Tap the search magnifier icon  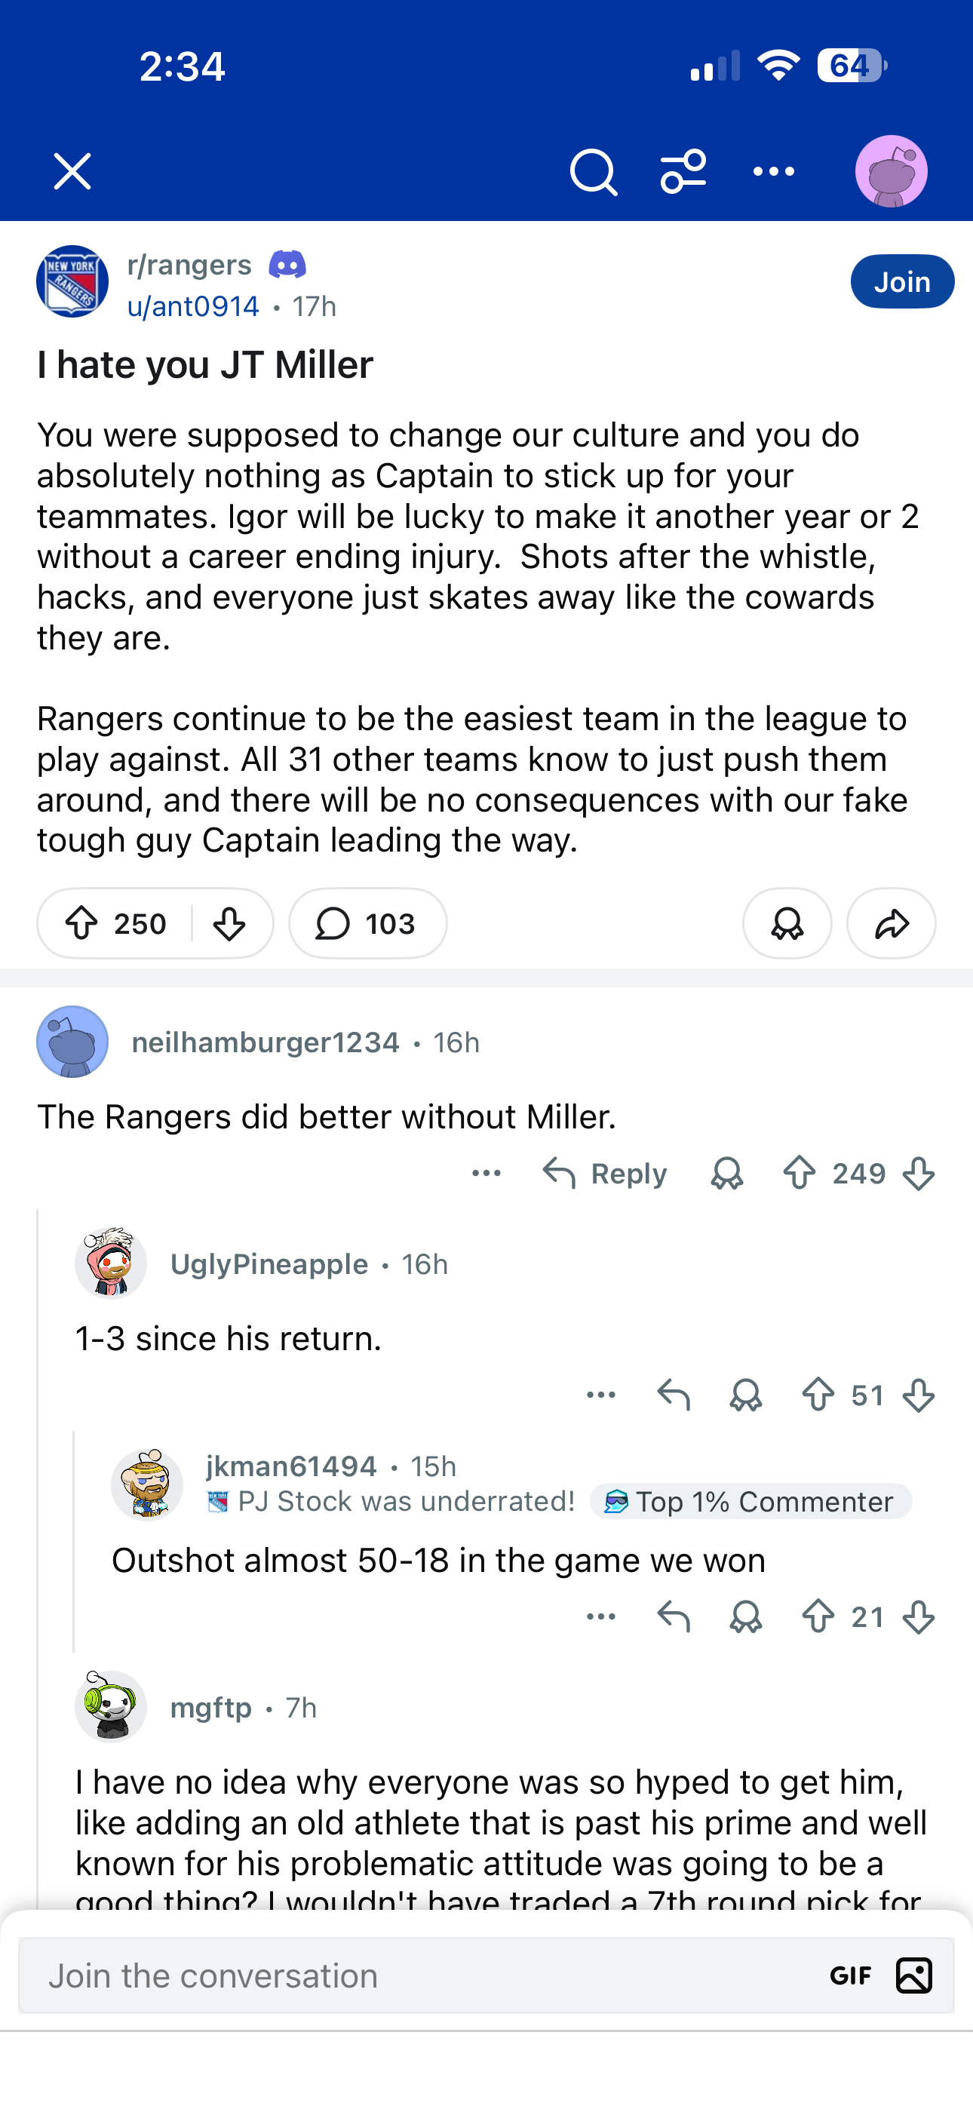pos(593,172)
